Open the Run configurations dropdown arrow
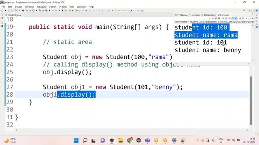Image resolution: width=259 pixels, height=145 pixels. point(36,10)
